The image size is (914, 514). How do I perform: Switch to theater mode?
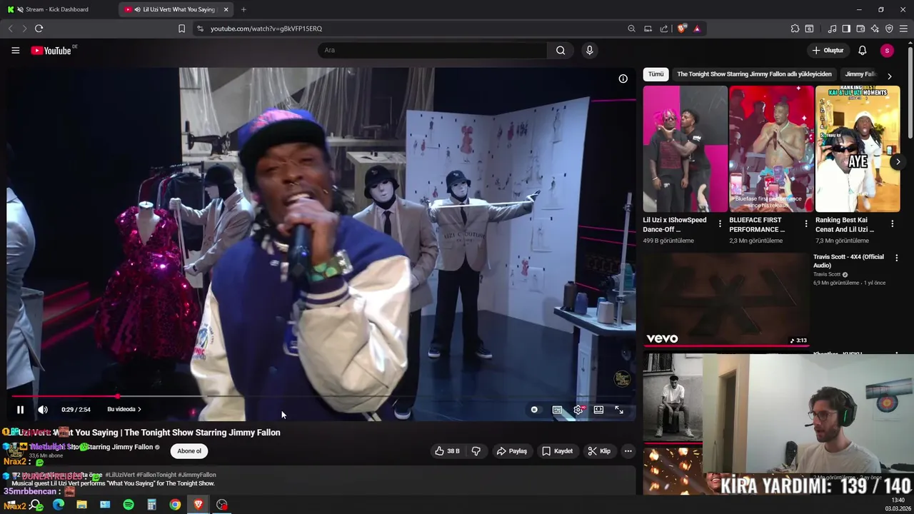coord(598,410)
